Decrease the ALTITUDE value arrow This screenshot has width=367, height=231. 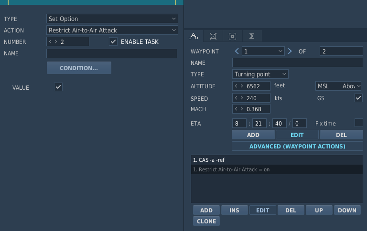click(x=236, y=86)
